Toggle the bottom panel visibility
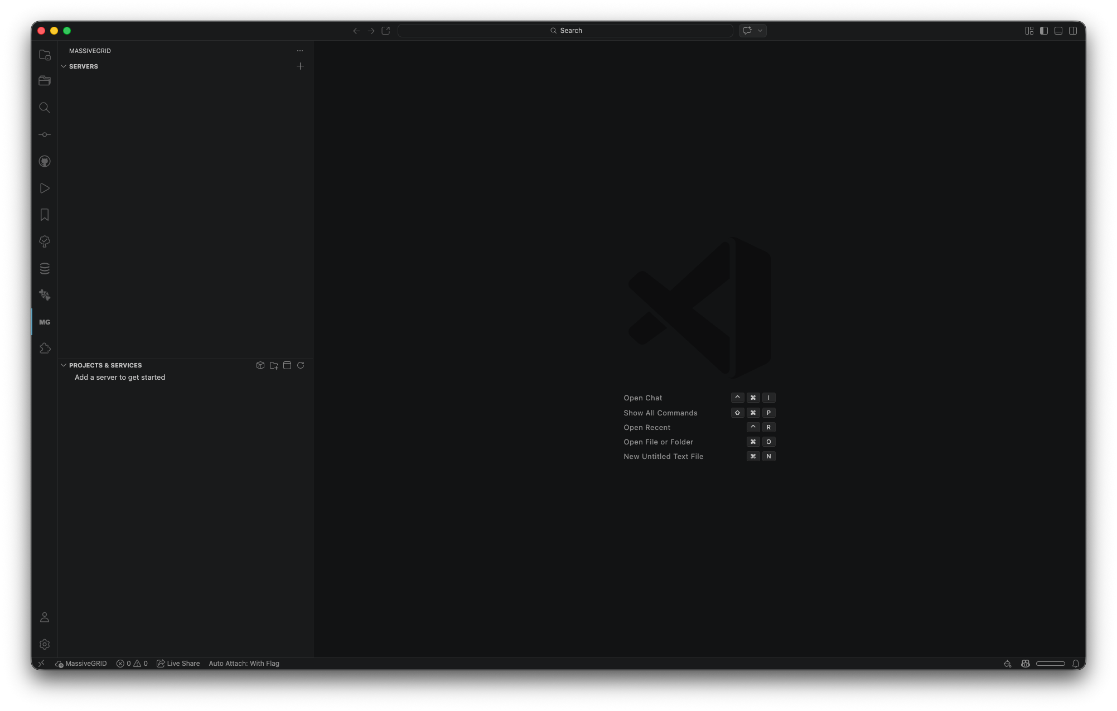 (1058, 31)
